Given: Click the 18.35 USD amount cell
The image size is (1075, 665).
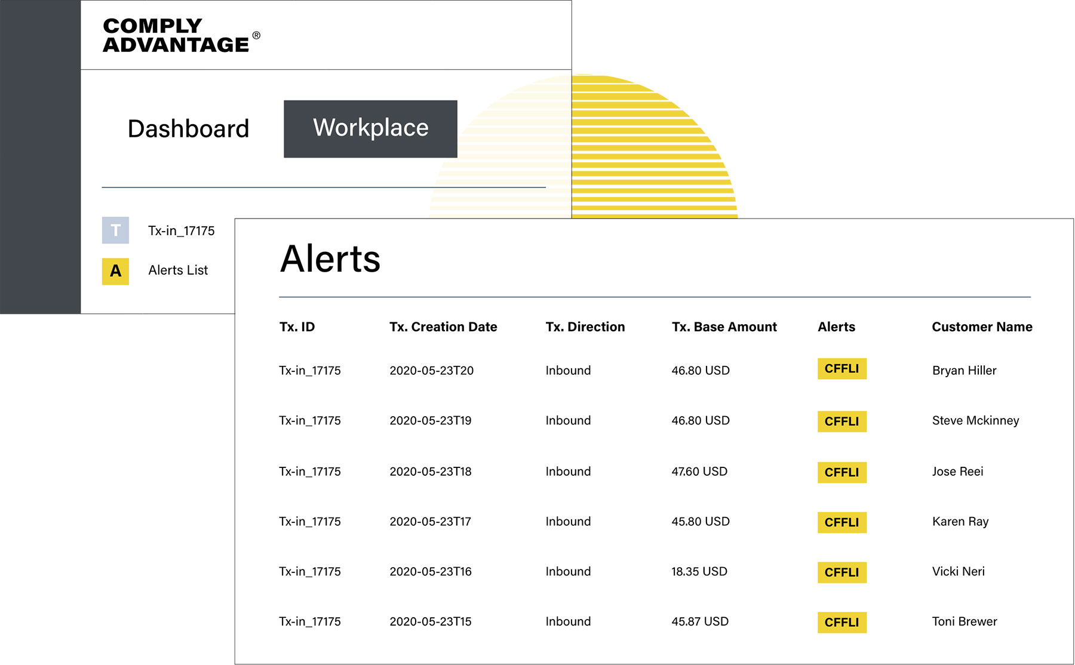Looking at the screenshot, I should (699, 572).
